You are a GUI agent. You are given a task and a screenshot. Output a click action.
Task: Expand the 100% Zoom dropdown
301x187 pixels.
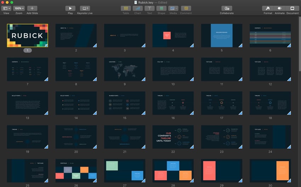click(19, 8)
